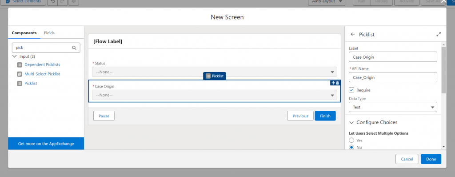Click the Done button

(x=431, y=159)
